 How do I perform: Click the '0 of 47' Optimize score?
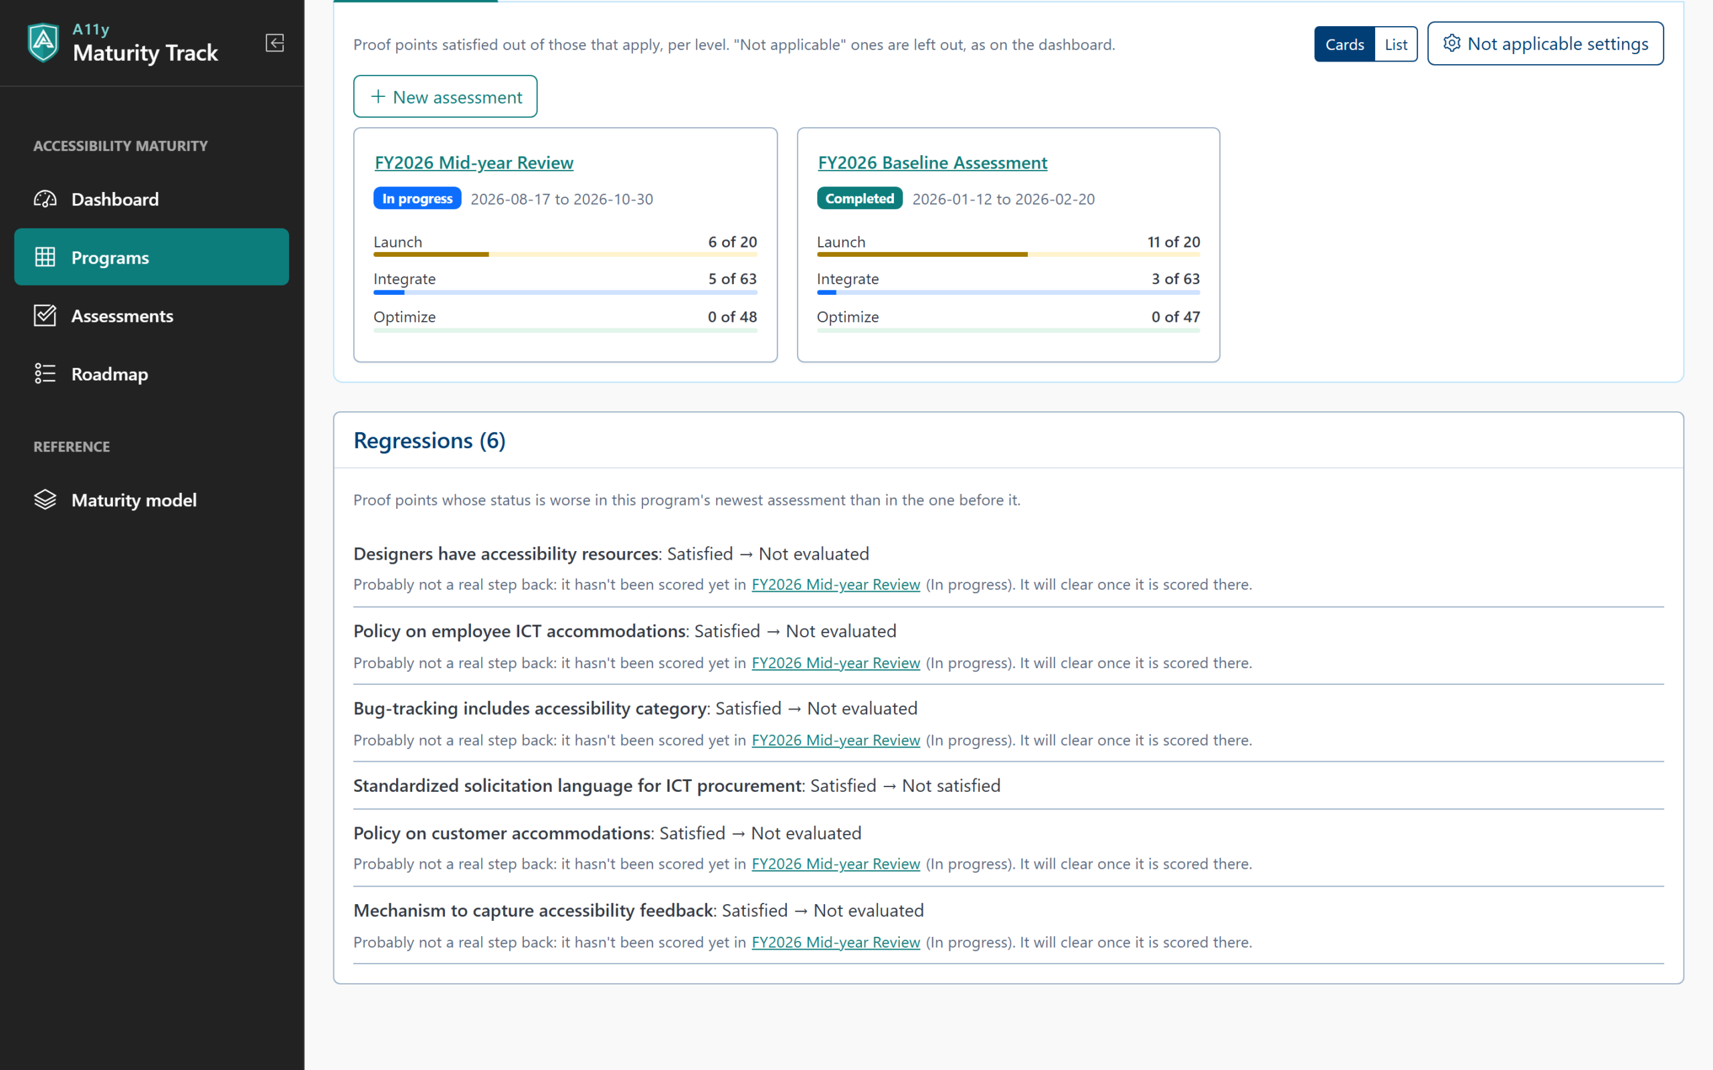click(1175, 316)
